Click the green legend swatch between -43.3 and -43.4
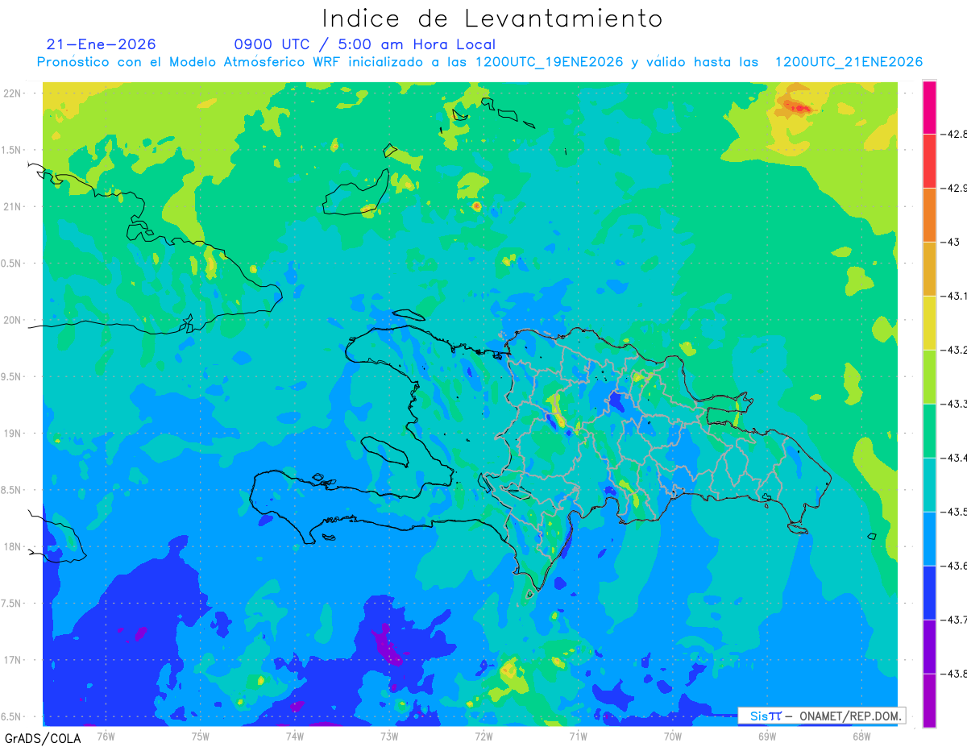Image resolution: width=967 pixels, height=747 pixels. [x=929, y=430]
